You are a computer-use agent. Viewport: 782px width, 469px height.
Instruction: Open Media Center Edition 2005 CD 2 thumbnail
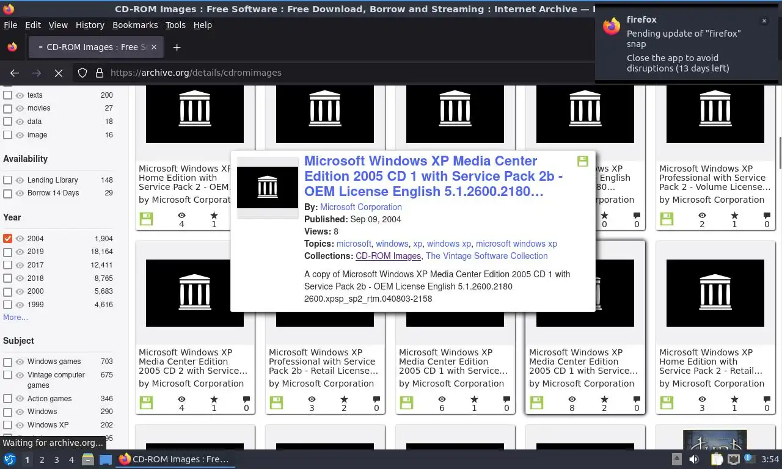194,293
